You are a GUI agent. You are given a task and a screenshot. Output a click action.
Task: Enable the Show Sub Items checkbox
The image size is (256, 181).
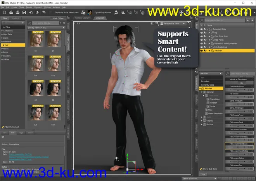(x=201, y=169)
